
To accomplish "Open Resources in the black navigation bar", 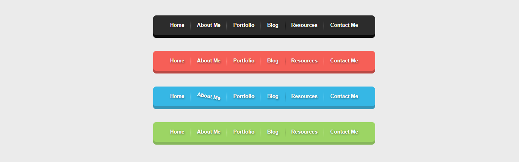I will coord(304,25).
